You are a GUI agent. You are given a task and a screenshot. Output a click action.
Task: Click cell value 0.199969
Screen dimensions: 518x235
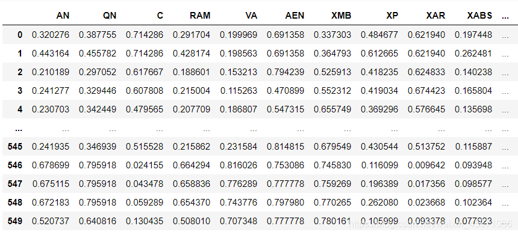coord(239,35)
